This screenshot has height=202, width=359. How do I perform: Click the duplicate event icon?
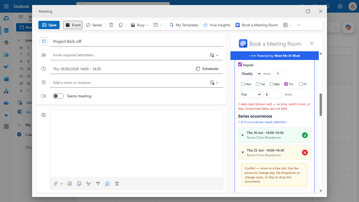coord(121,25)
